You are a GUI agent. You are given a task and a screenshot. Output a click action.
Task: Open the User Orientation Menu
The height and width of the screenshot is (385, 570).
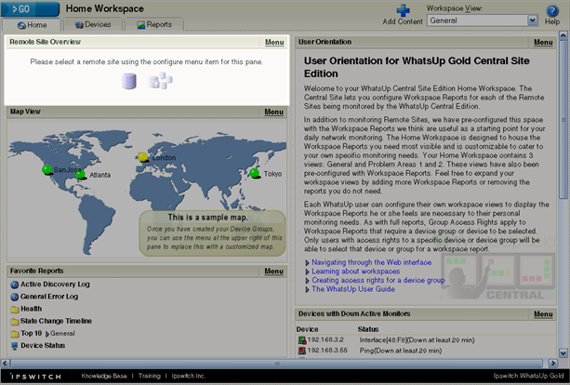pos(543,42)
